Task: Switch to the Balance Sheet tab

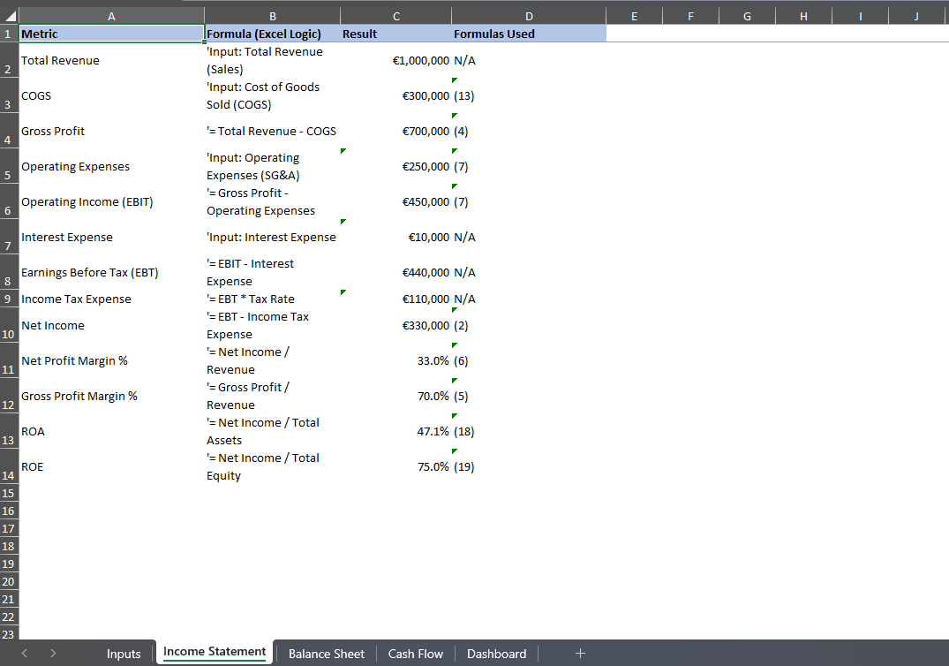Action: pos(326,654)
